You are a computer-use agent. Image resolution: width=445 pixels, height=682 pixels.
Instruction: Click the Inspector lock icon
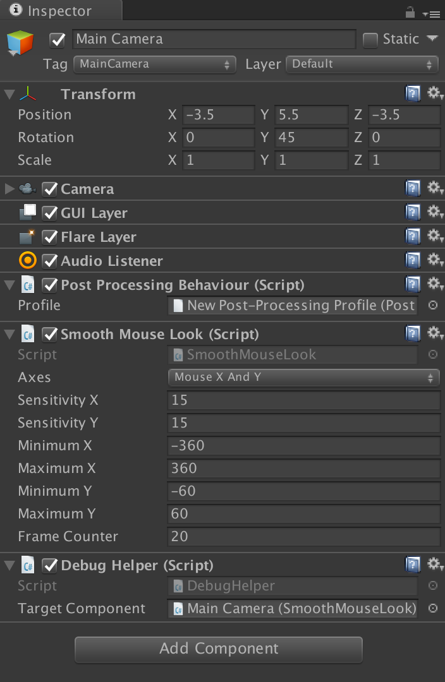[x=410, y=12]
